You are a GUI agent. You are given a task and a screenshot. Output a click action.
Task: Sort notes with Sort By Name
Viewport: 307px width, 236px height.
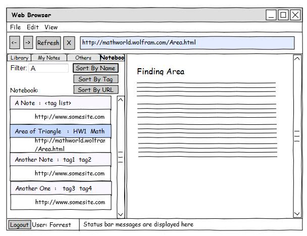[x=95, y=68]
